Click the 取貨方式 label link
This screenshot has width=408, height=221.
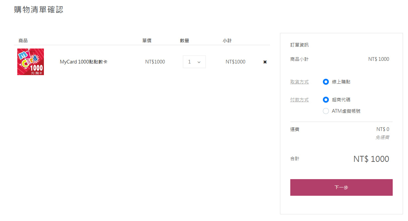tap(299, 82)
